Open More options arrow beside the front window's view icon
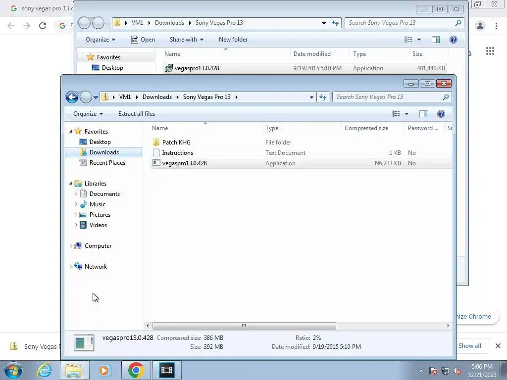Viewport: 507px width, 380px height. pyautogui.click(x=407, y=114)
